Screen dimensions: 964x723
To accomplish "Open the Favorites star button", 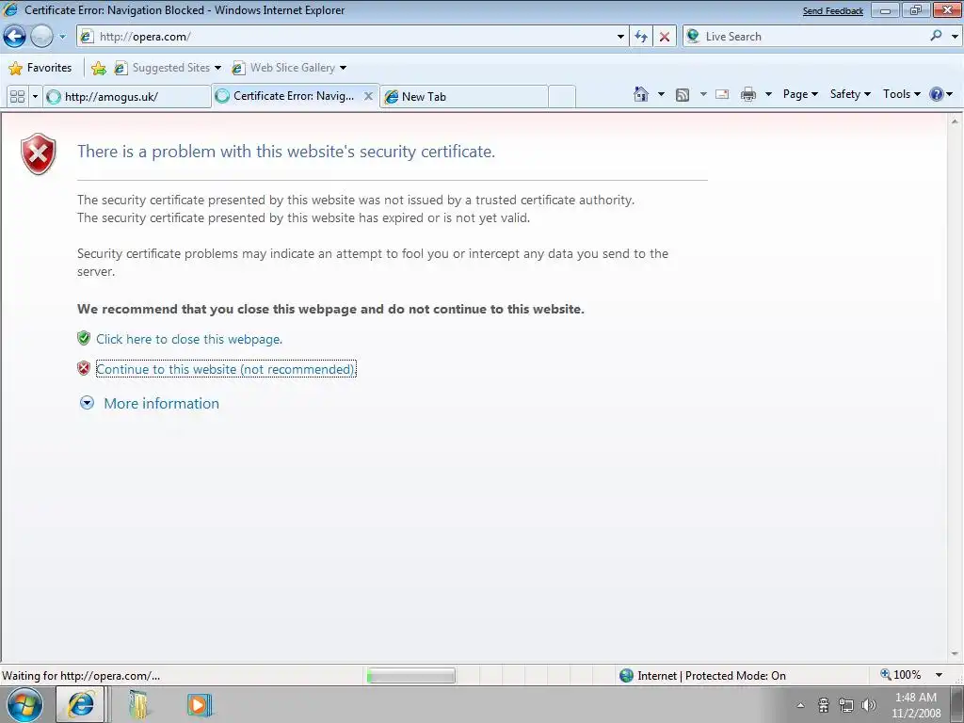I will pyautogui.click(x=40, y=68).
